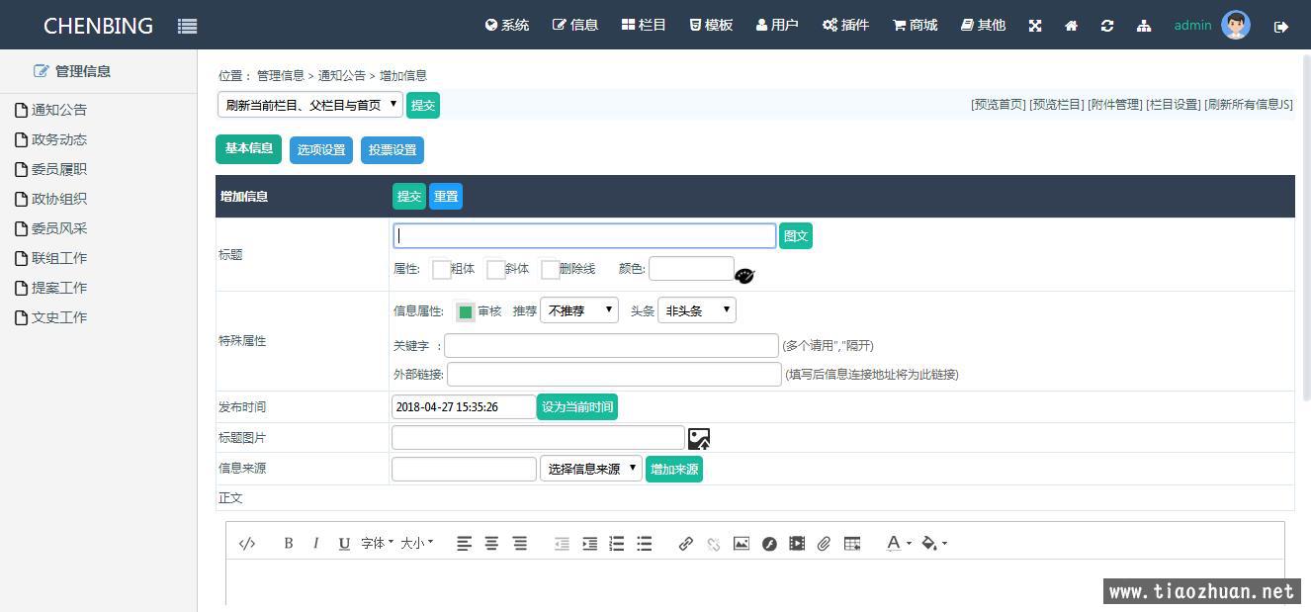Click the title image upload icon
The width and height of the screenshot is (1311, 612).
tap(699, 439)
